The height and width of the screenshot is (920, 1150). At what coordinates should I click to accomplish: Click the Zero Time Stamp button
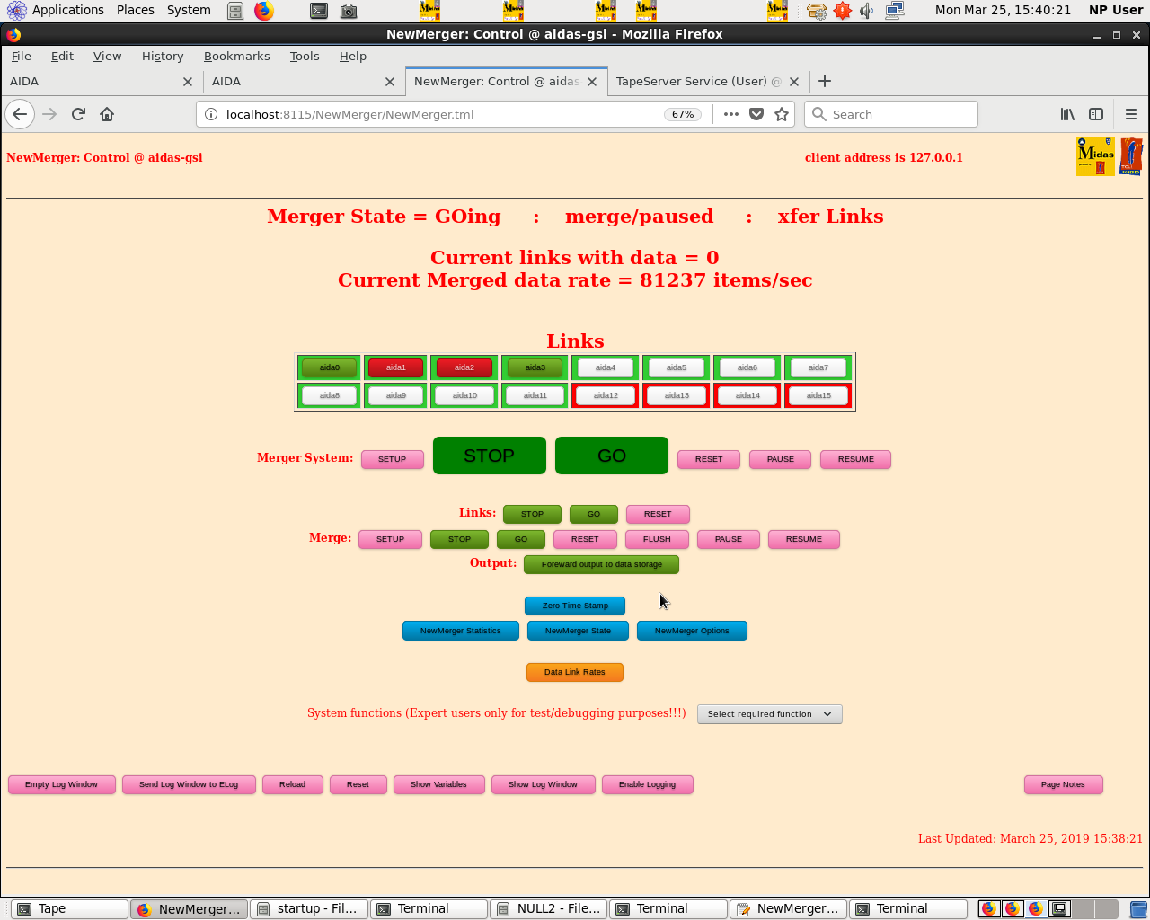pyautogui.click(x=575, y=606)
